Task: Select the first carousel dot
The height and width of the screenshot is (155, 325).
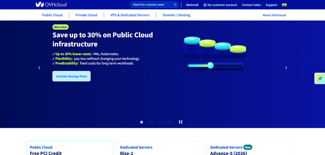Action: click(x=142, y=122)
